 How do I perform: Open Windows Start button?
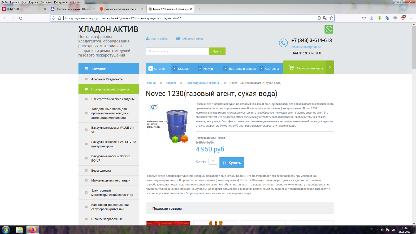6,230
